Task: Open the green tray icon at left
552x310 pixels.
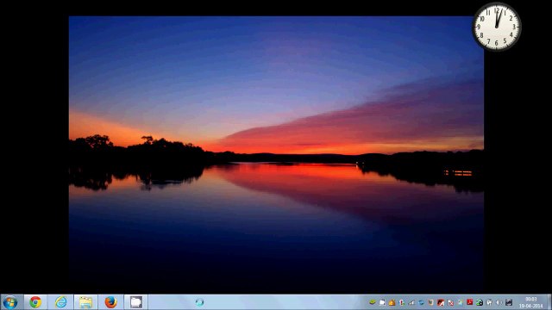Action: click(373, 302)
